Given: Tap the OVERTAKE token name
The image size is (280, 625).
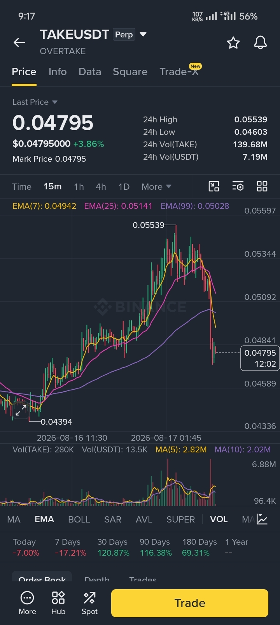Looking at the screenshot, I should point(63,51).
